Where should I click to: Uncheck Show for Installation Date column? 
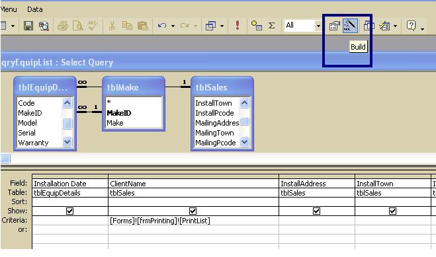(69, 211)
